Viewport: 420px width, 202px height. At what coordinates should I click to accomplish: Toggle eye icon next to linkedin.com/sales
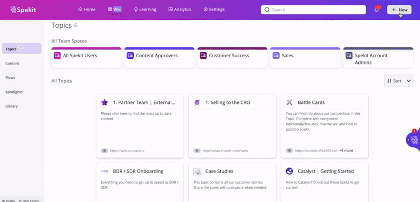click(x=197, y=151)
